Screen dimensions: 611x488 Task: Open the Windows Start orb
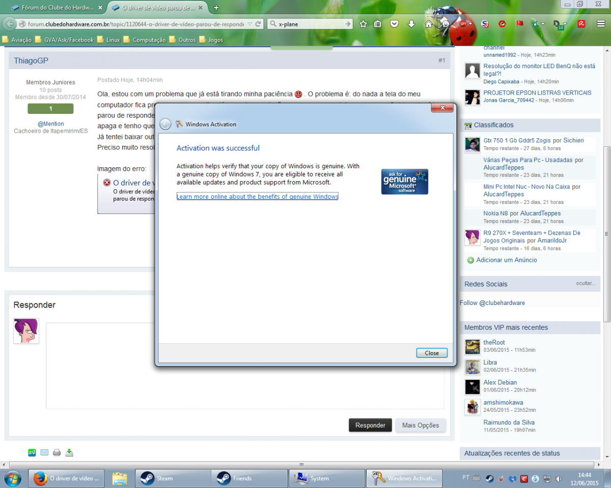pos(12,478)
